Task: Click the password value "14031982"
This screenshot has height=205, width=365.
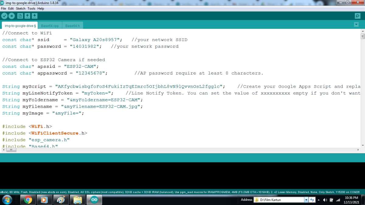Action: (x=86, y=47)
